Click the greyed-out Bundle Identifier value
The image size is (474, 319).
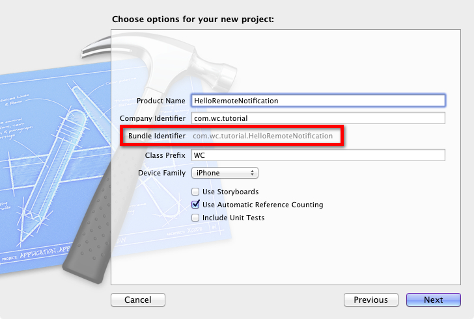(x=262, y=136)
